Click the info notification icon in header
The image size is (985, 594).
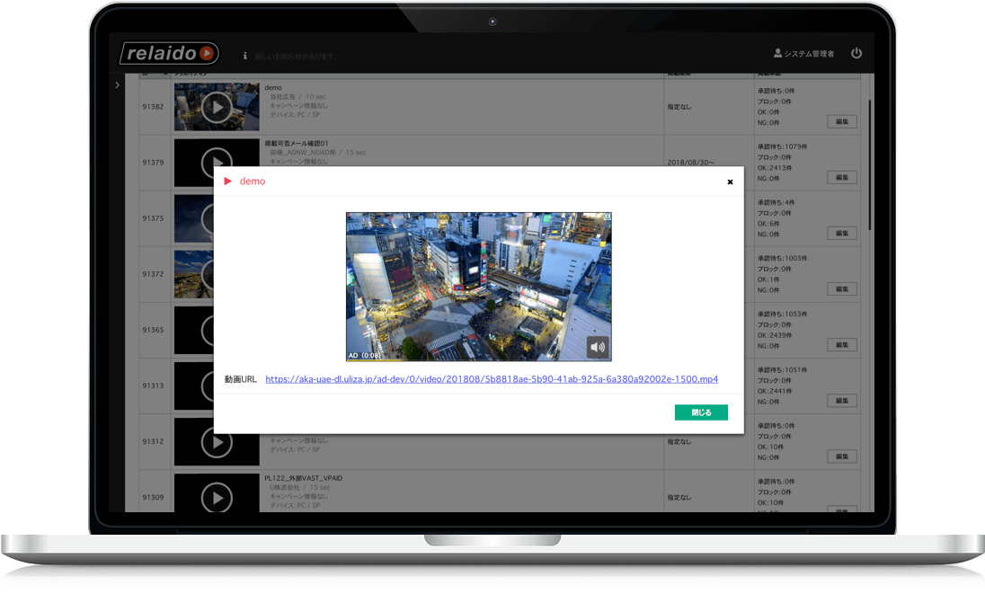tap(245, 56)
